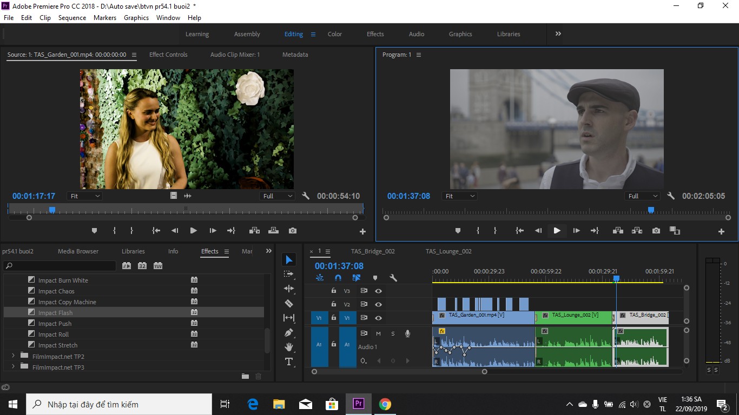Solo audio track A1 with S button
This screenshot has height=415, width=739.
393,333
